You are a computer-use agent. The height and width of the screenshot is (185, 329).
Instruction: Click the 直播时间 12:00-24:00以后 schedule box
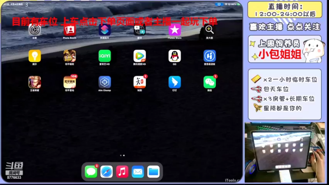pos(285,9)
